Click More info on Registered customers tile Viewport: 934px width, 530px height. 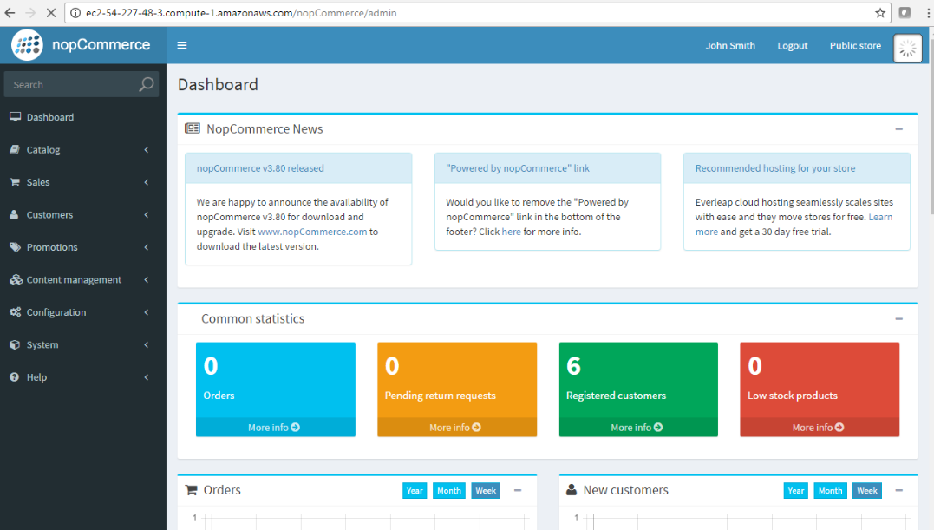pyautogui.click(x=637, y=427)
